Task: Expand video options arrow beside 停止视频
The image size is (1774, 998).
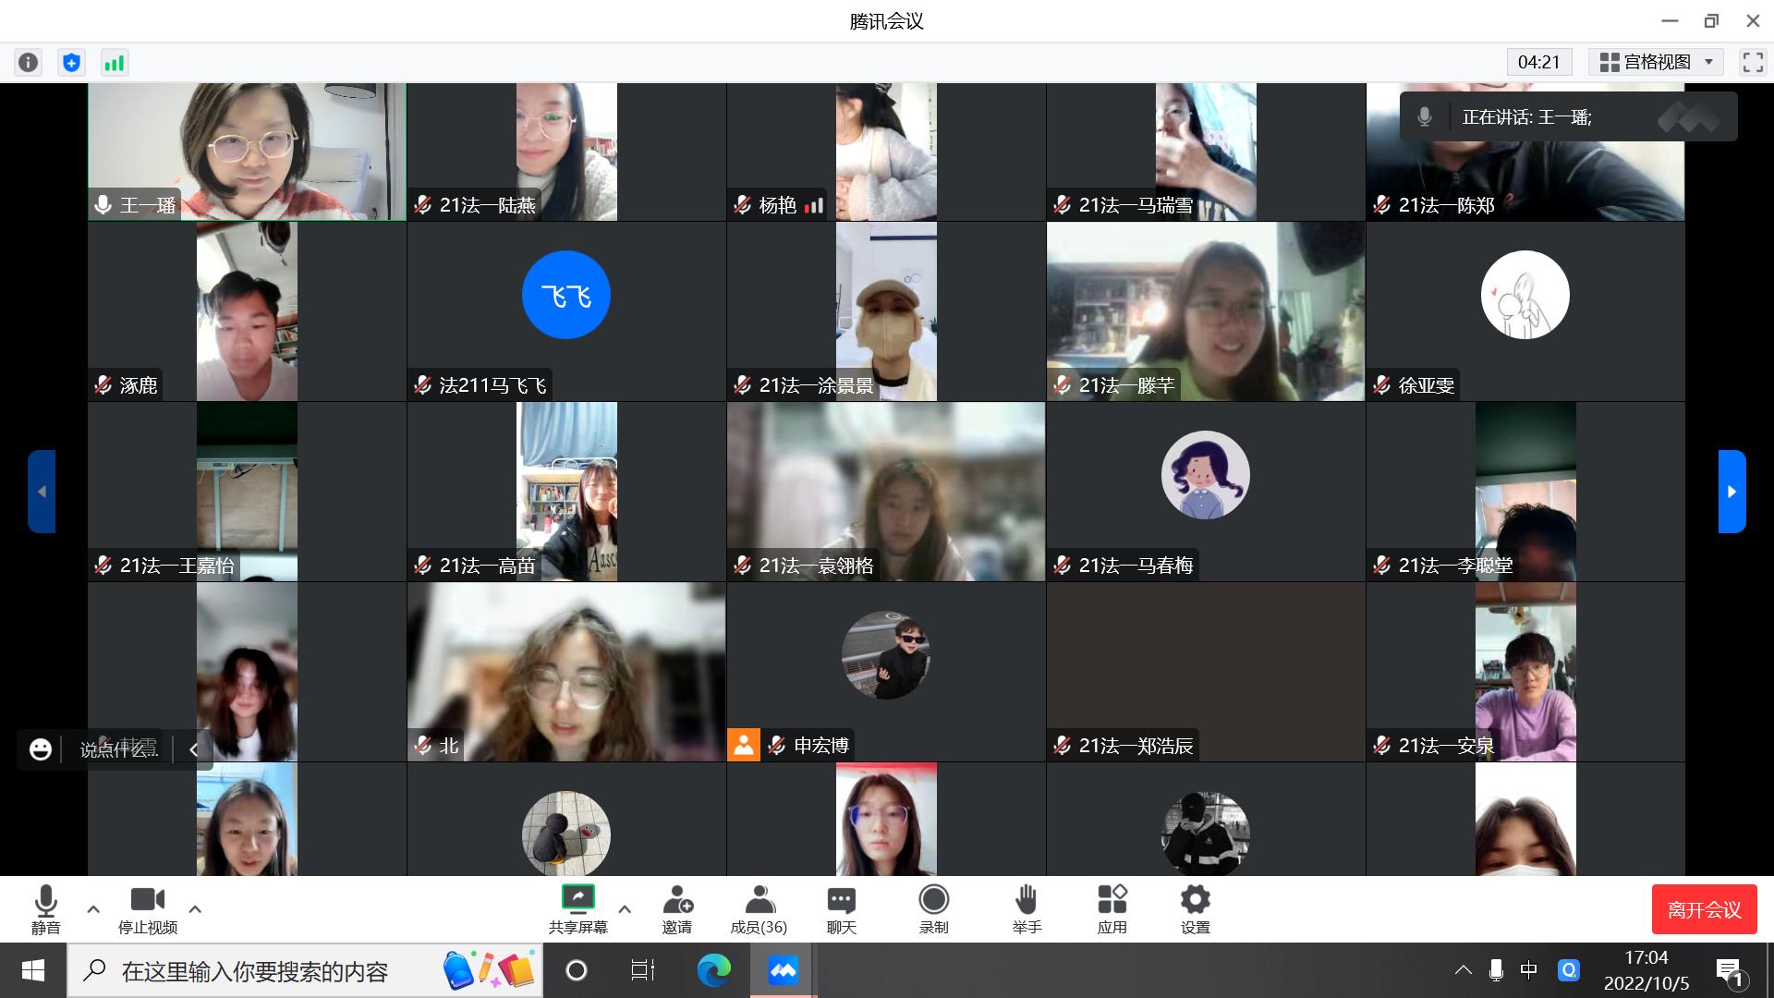Action: [x=195, y=909]
